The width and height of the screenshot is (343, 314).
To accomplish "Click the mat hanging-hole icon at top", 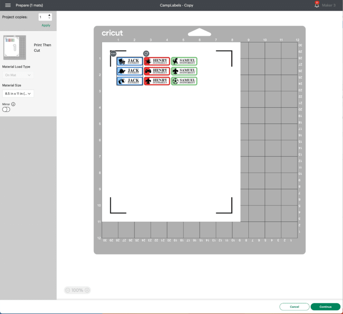I will pos(200,33).
